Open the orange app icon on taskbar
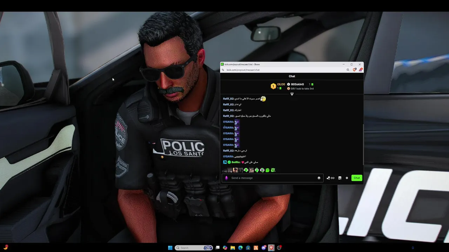This screenshot has height=252, width=449. tap(256, 248)
